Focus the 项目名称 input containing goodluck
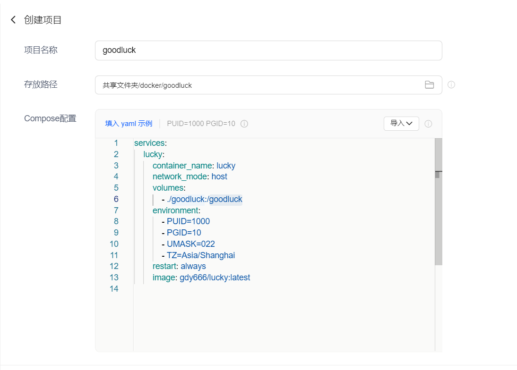This screenshot has height=370, width=517. [x=268, y=50]
